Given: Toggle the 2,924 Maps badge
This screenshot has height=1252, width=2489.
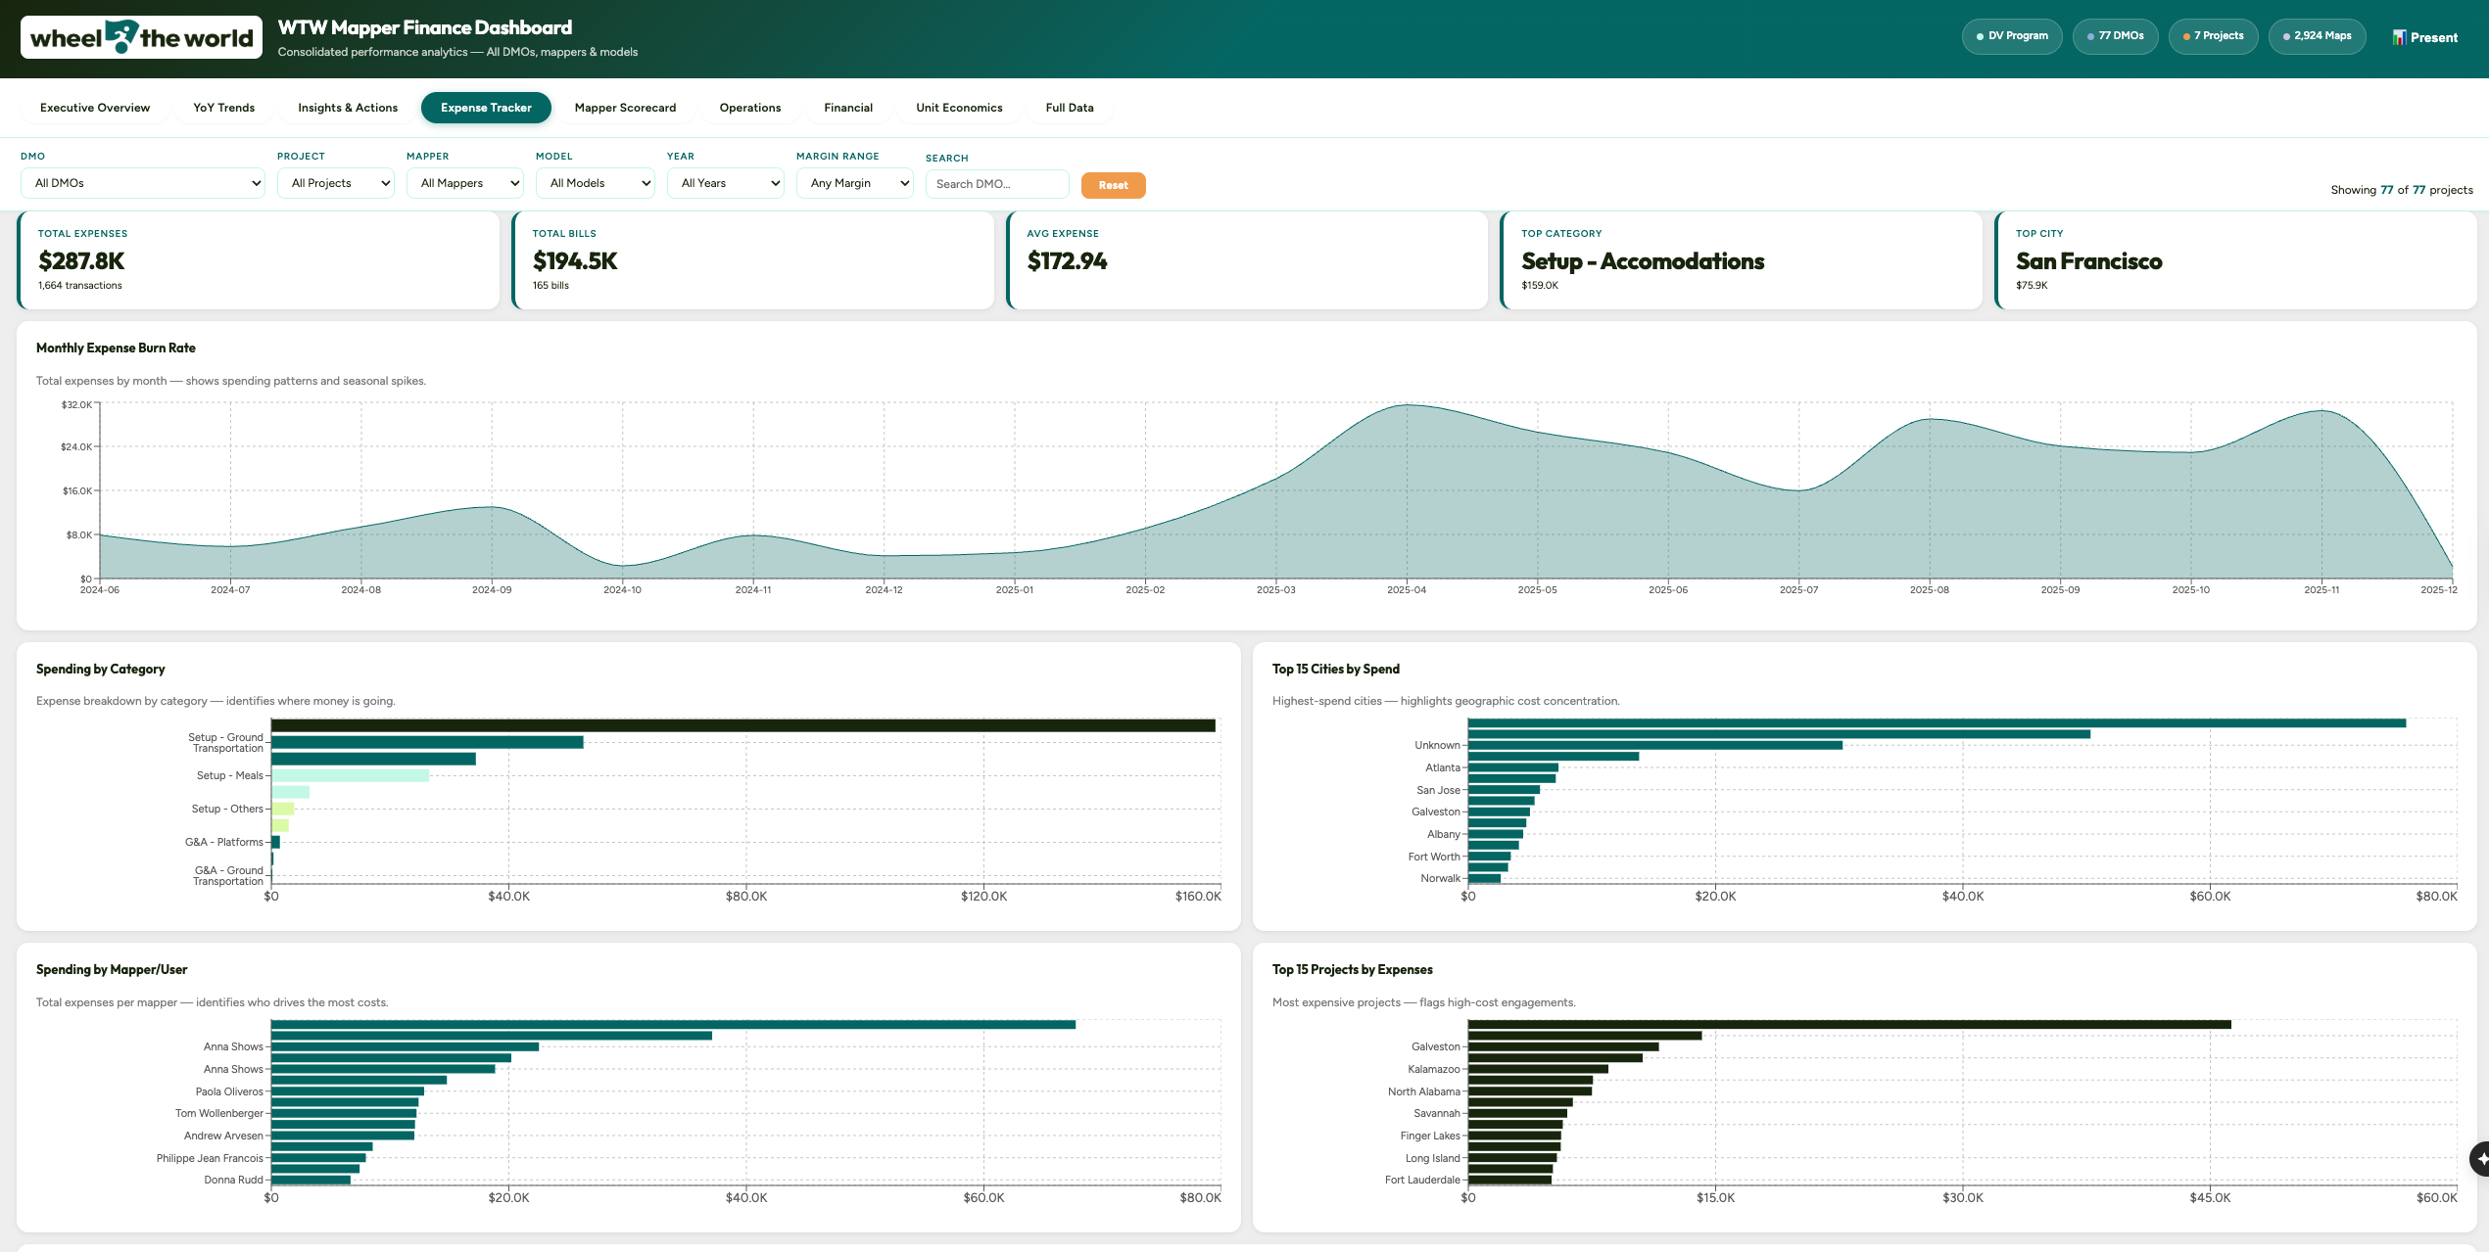Looking at the screenshot, I should pyautogui.click(x=2317, y=35).
